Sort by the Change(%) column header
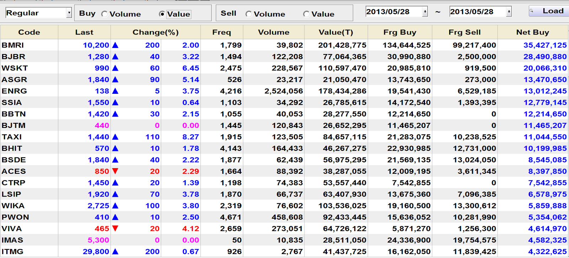Screen dimensions: 569x258 [x=156, y=32]
